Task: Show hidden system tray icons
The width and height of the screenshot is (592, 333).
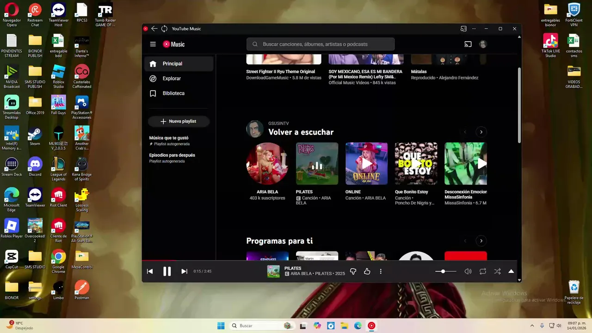Action: click(532, 326)
